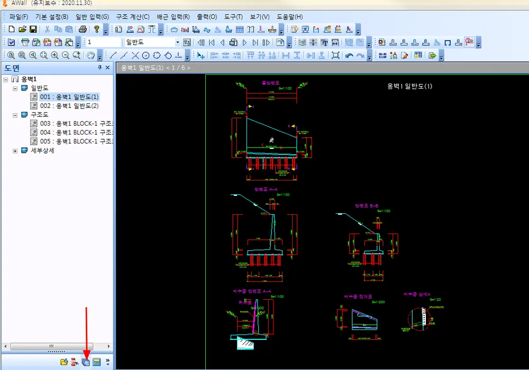Viewport: 529px width, 370px height.
Task: Save with the floppy disk icon
Action: click(x=33, y=29)
